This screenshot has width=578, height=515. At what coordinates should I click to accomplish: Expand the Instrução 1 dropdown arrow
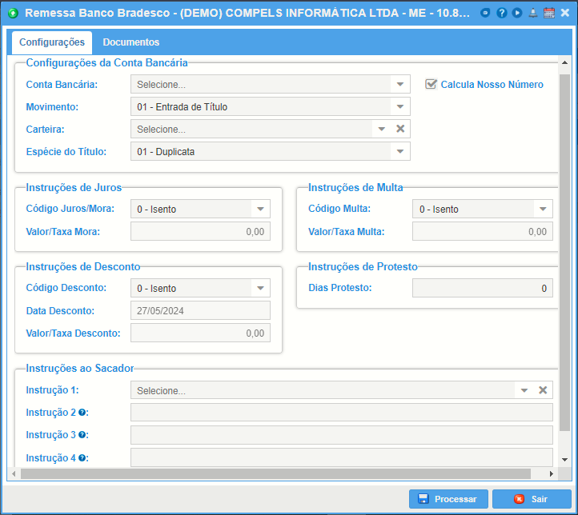pos(524,390)
